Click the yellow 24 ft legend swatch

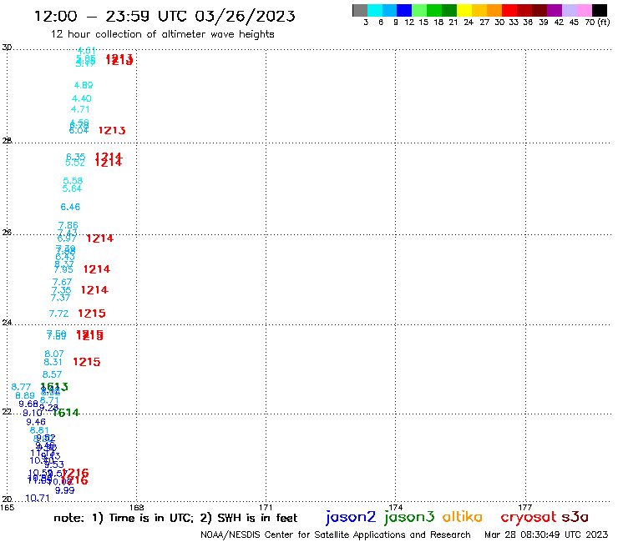pos(464,10)
